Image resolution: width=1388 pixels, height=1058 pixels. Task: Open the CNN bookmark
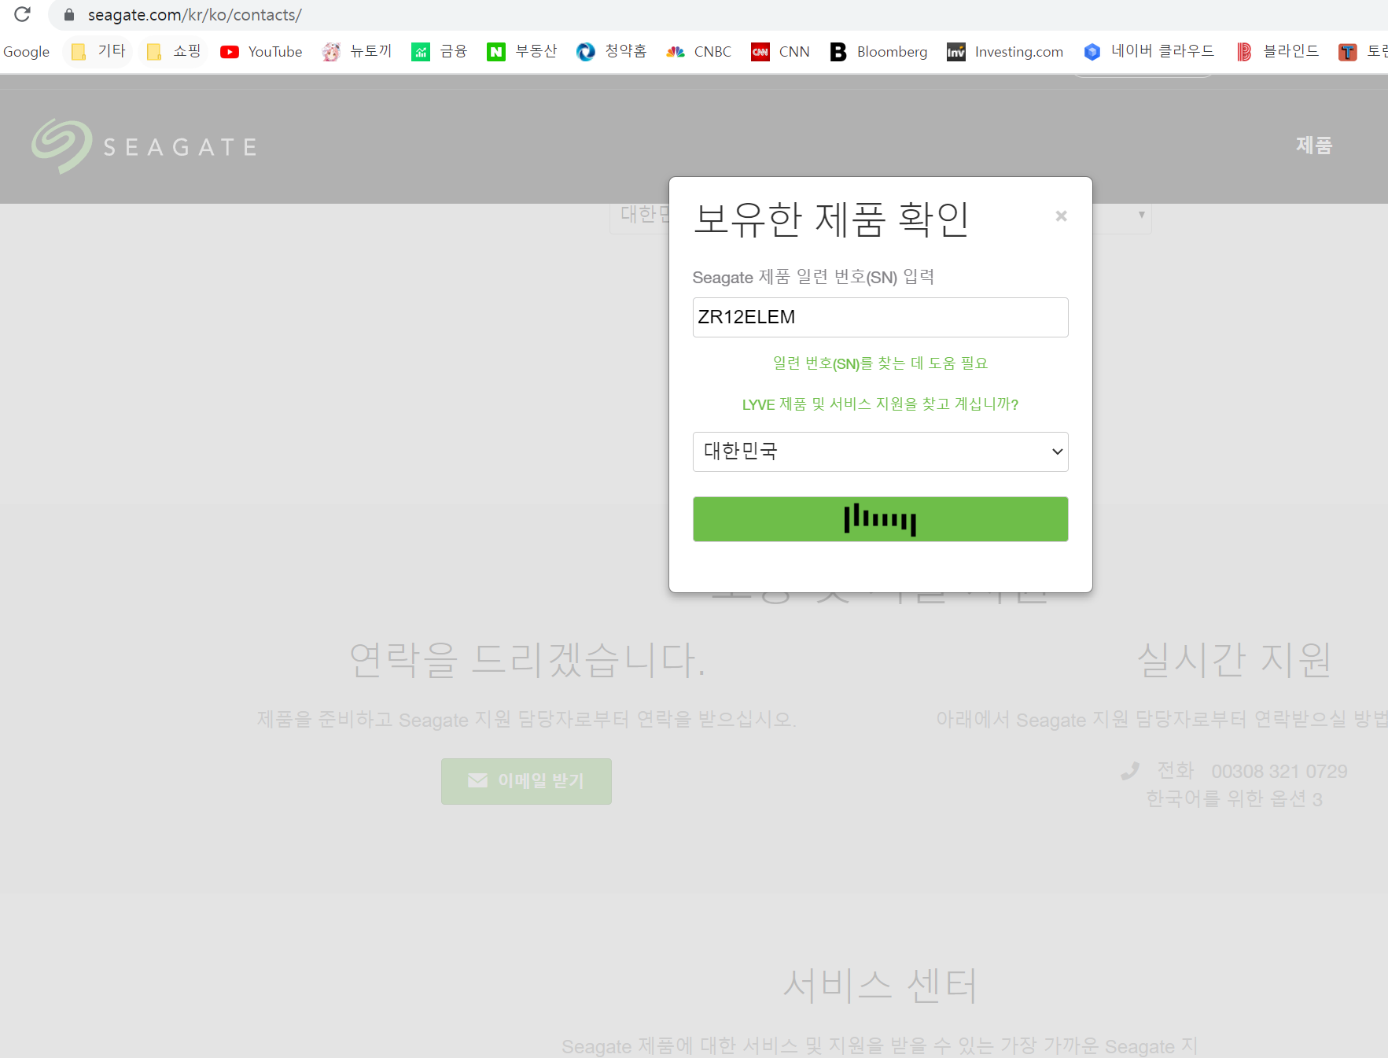point(780,52)
